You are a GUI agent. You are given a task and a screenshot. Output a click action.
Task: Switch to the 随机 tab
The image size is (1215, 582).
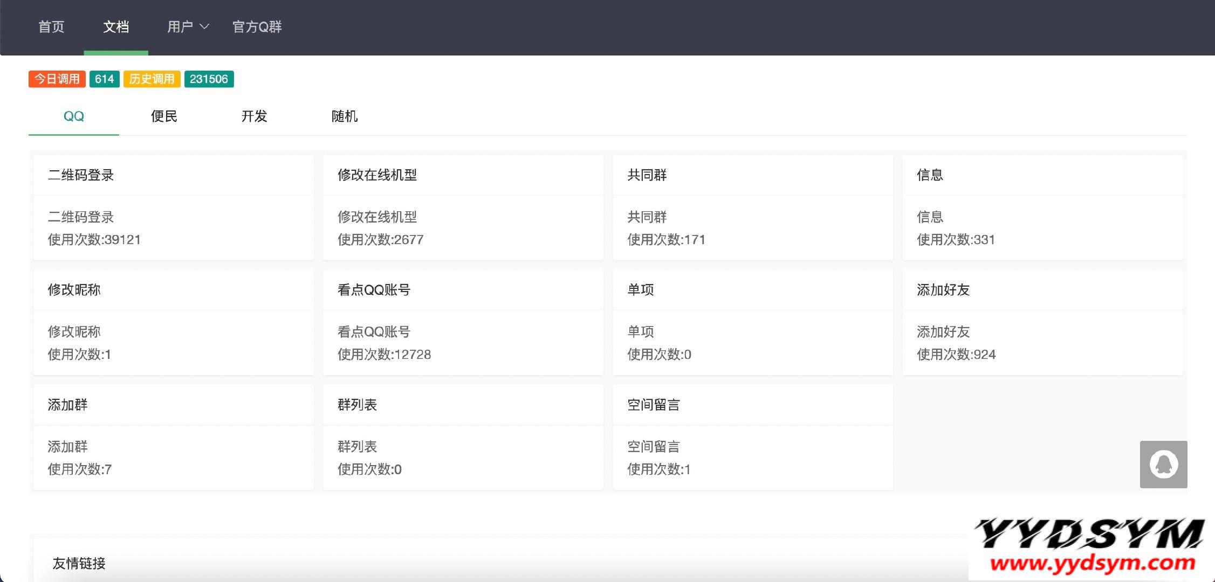[x=345, y=116]
